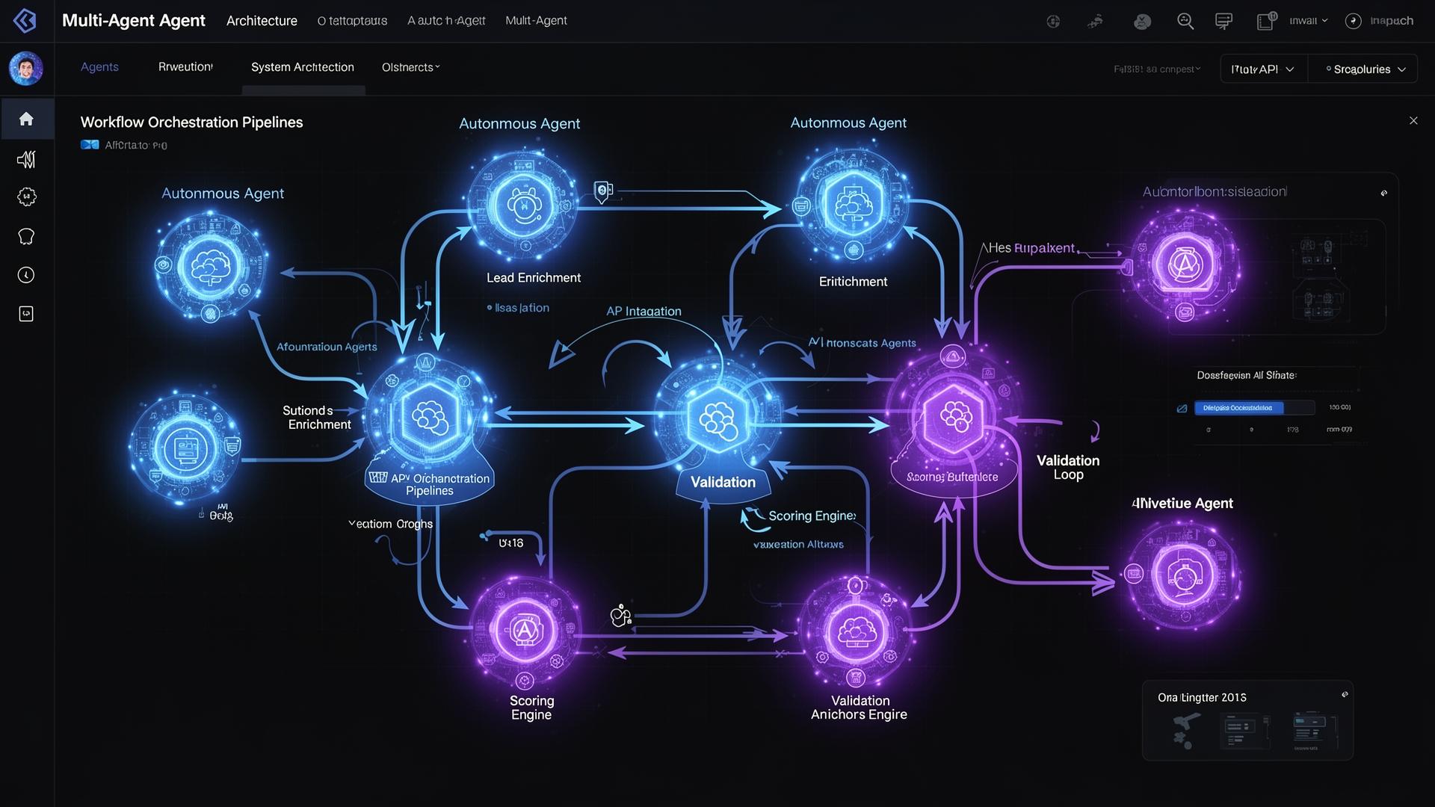Open the messages icon in the top bar

pyautogui.click(x=1223, y=21)
